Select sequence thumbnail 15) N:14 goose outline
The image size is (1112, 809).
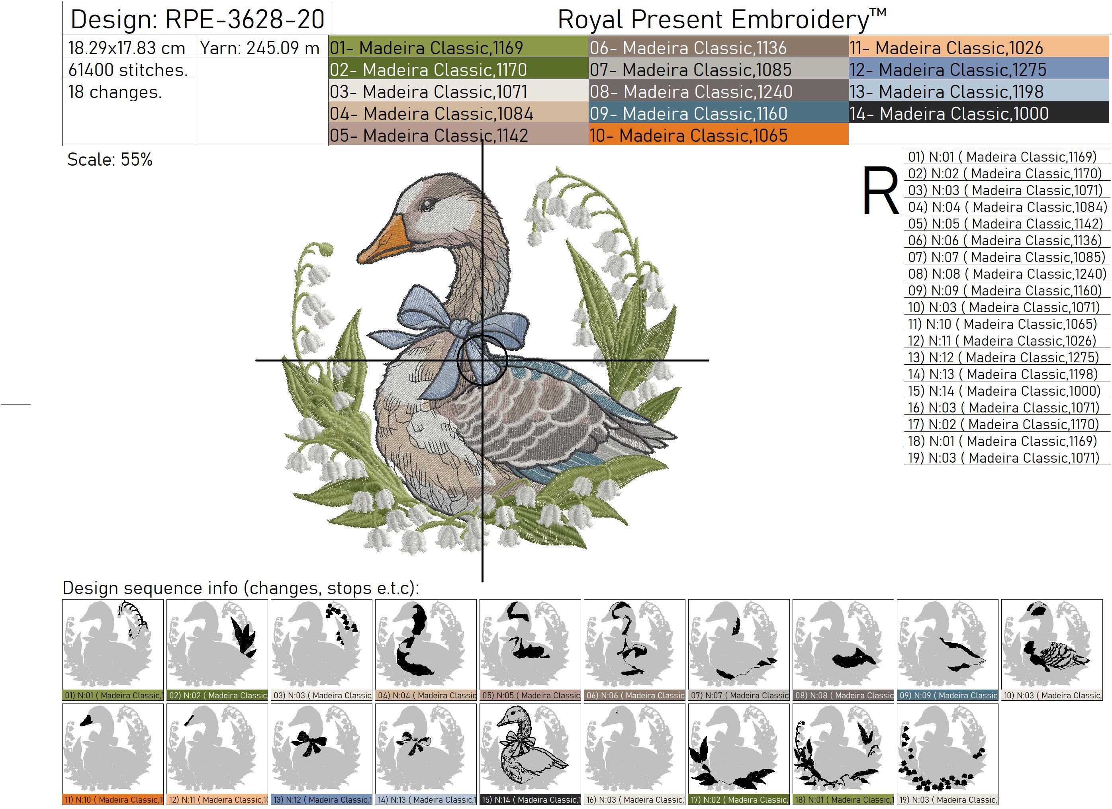[x=531, y=754]
